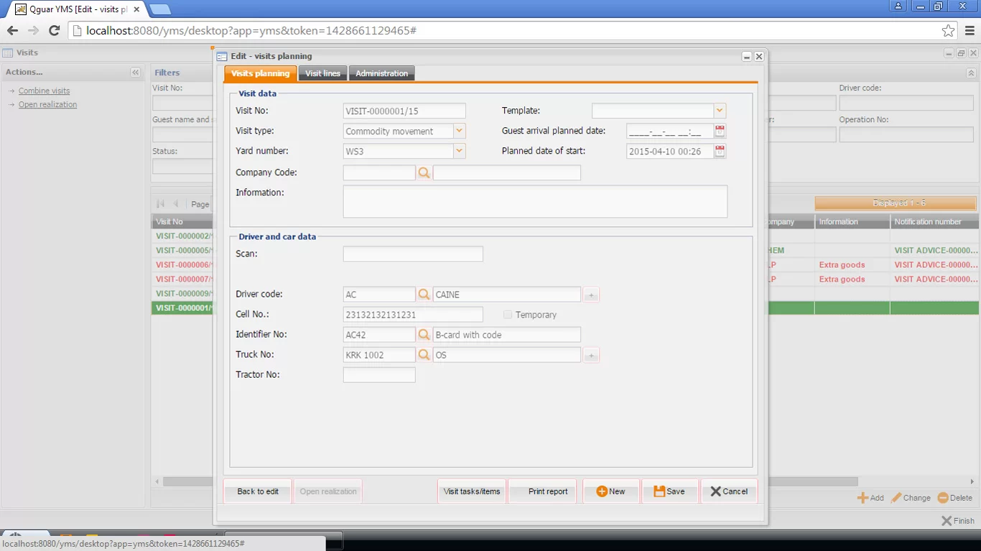The width and height of the screenshot is (981, 551).
Task: Switch to the Visit lines tab
Action: [x=322, y=73]
